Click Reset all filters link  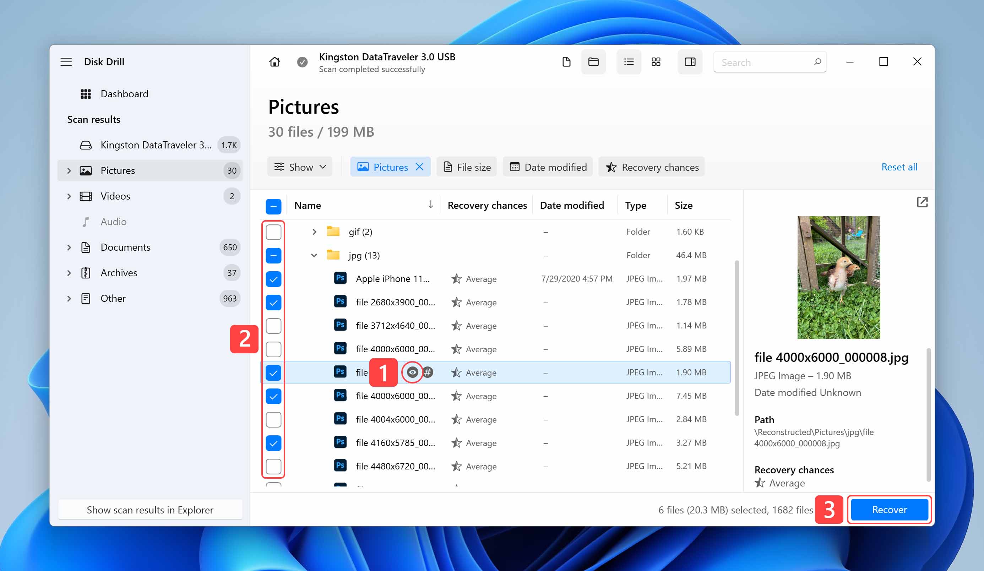click(x=898, y=166)
